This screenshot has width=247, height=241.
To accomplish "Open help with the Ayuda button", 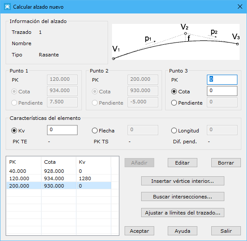I will (183, 231).
